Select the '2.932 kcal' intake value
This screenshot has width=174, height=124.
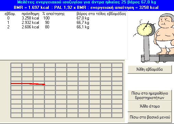(30, 23)
